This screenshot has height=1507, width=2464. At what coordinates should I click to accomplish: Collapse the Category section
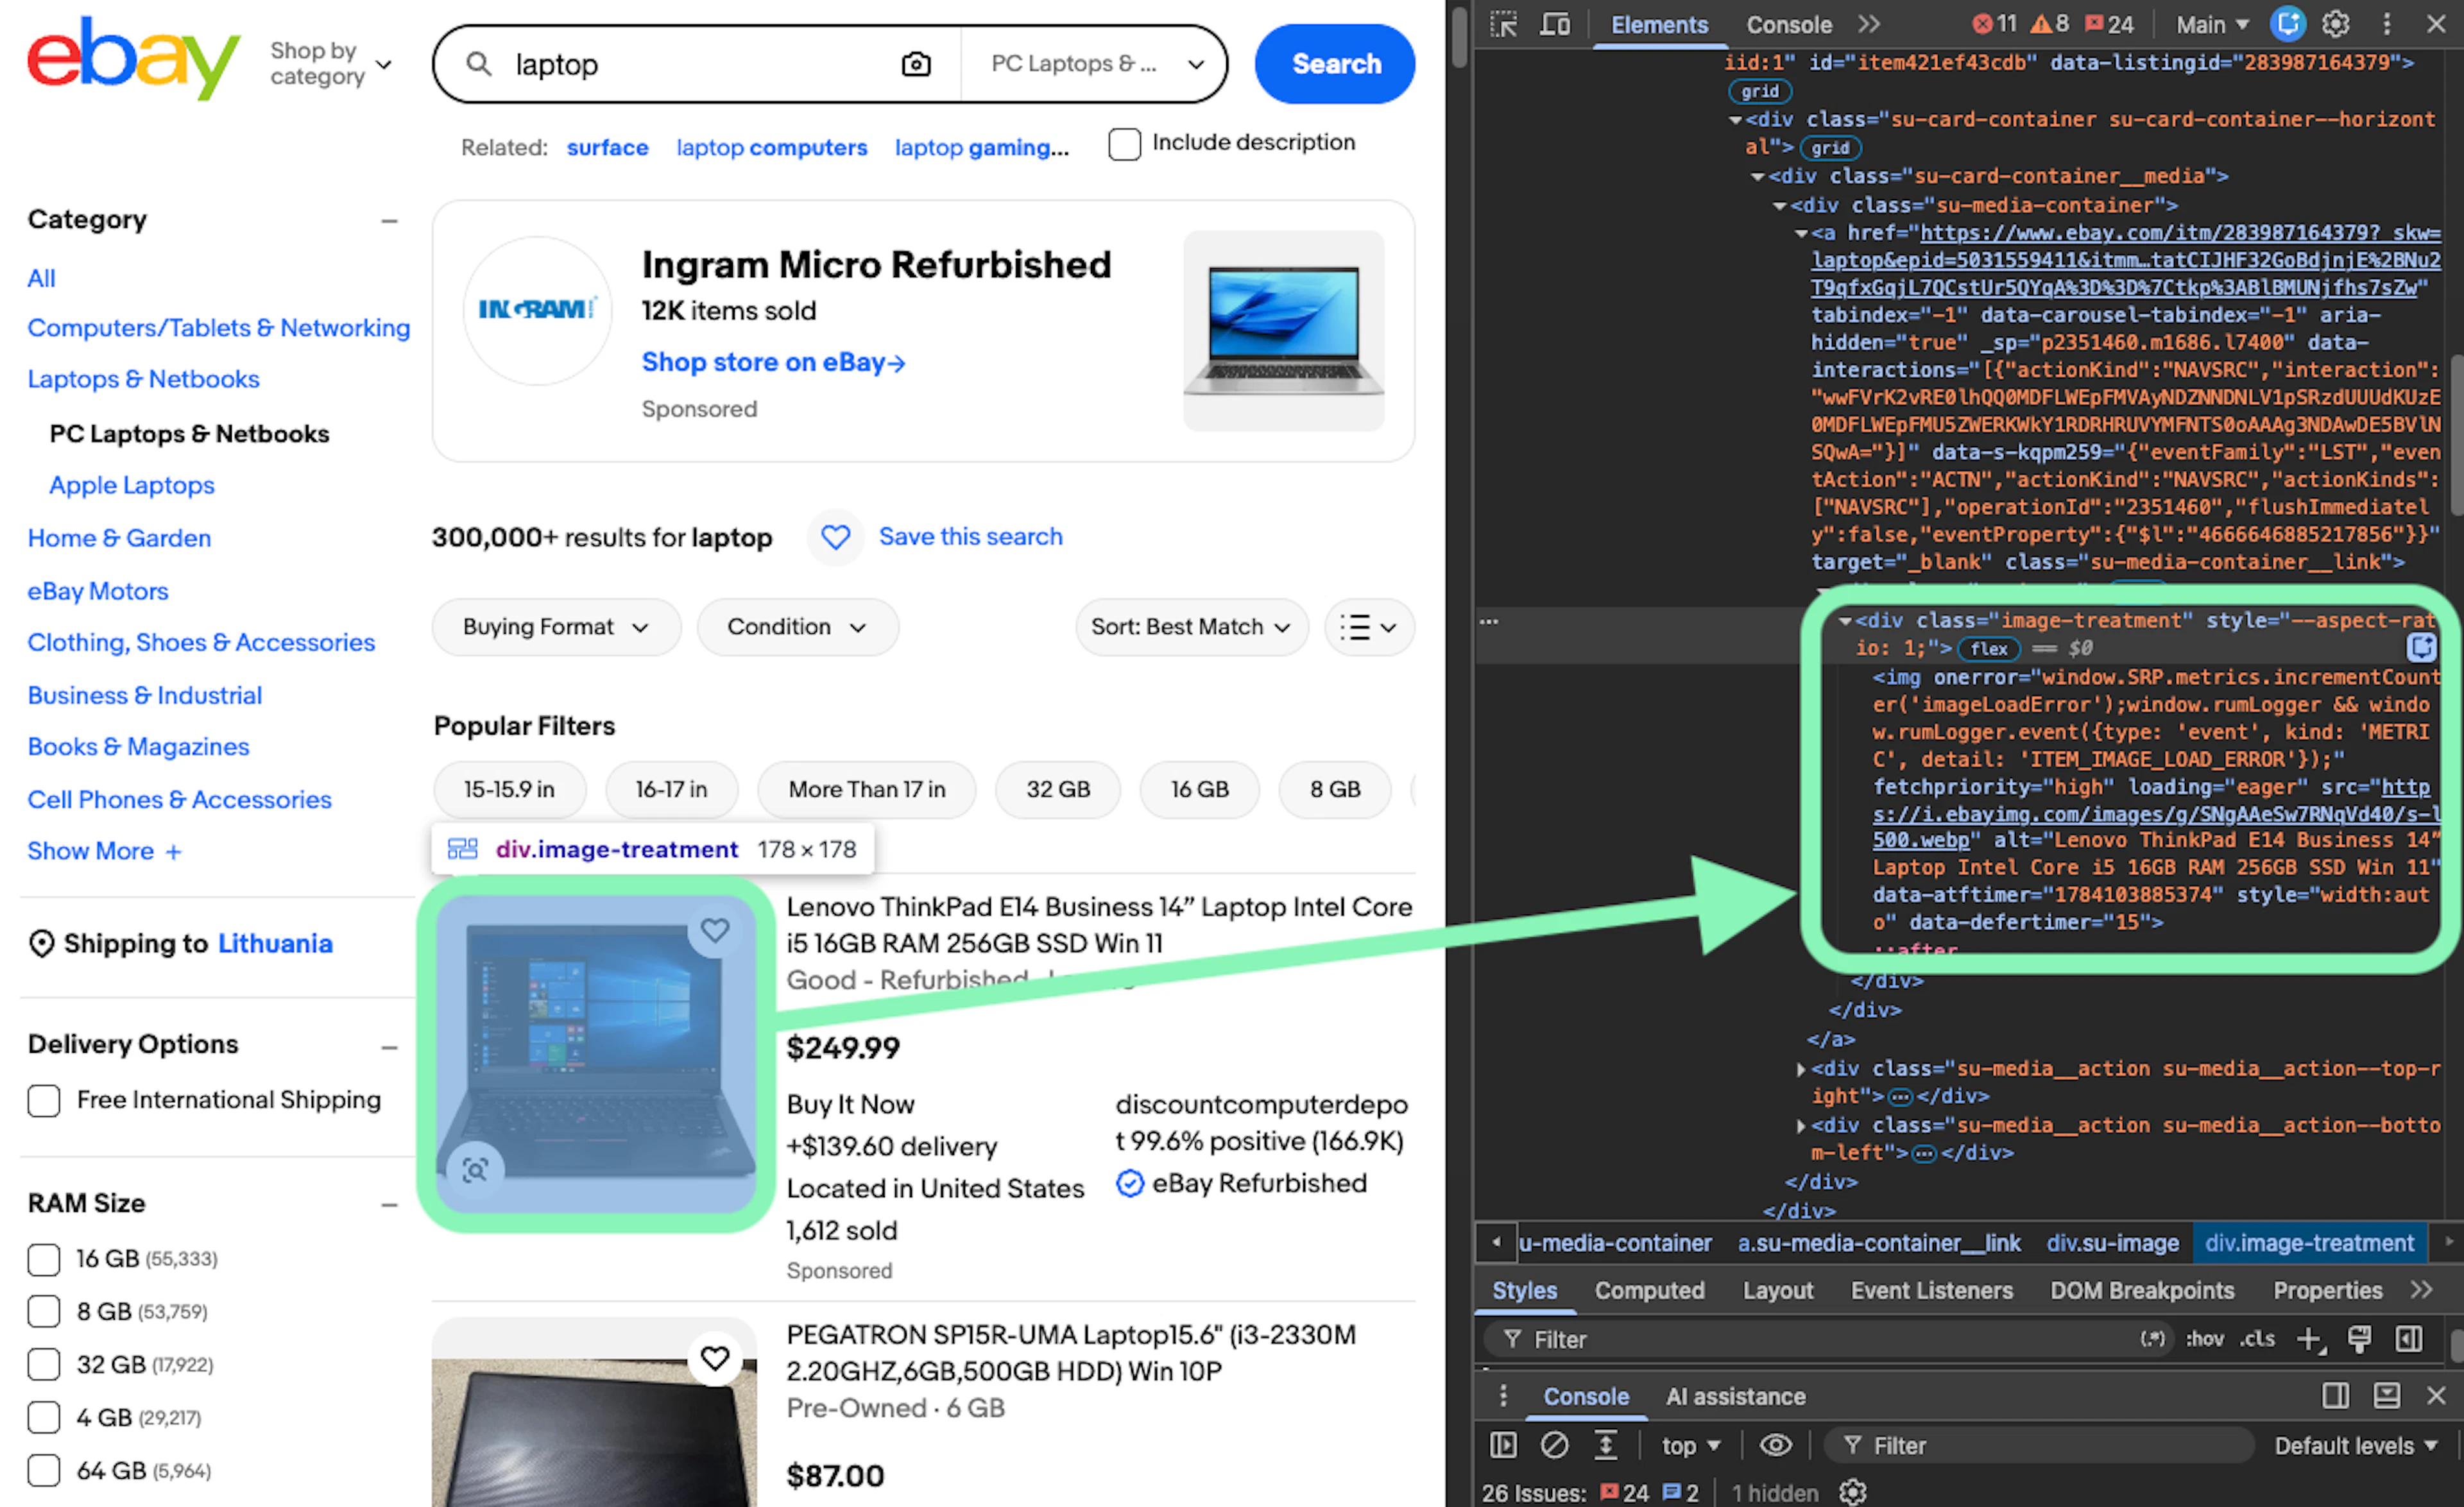[x=389, y=220]
